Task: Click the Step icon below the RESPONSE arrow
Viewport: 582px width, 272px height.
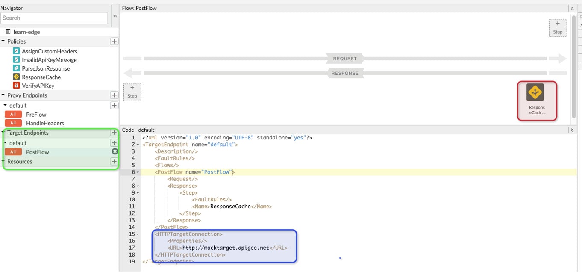Action: (x=132, y=92)
